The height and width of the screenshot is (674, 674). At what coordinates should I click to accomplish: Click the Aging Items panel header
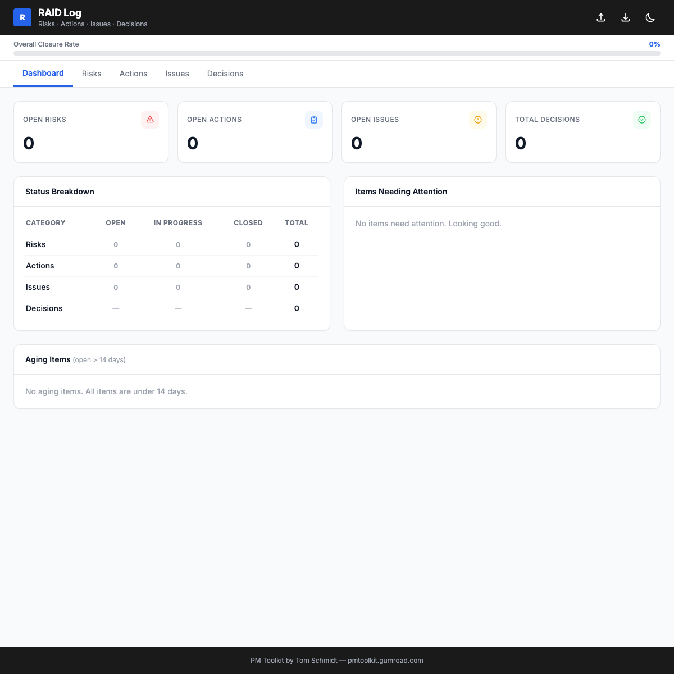pos(48,359)
